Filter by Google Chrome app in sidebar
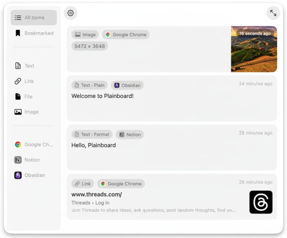287x238 pixels. pos(34,145)
